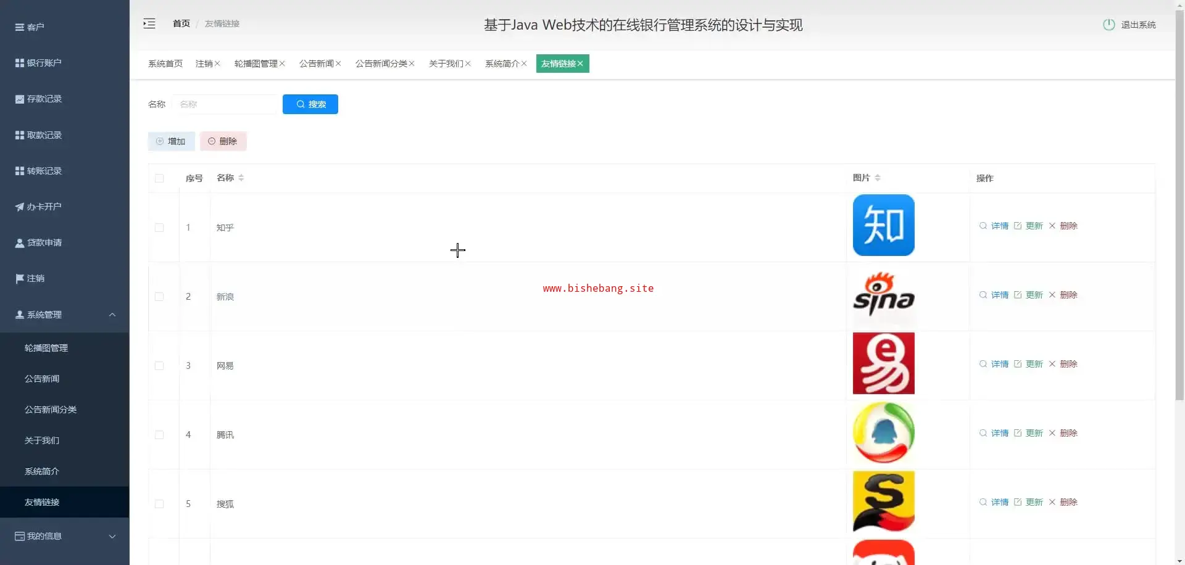Click 删除 for the 新浪 row
1185x565 pixels.
click(1063, 295)
